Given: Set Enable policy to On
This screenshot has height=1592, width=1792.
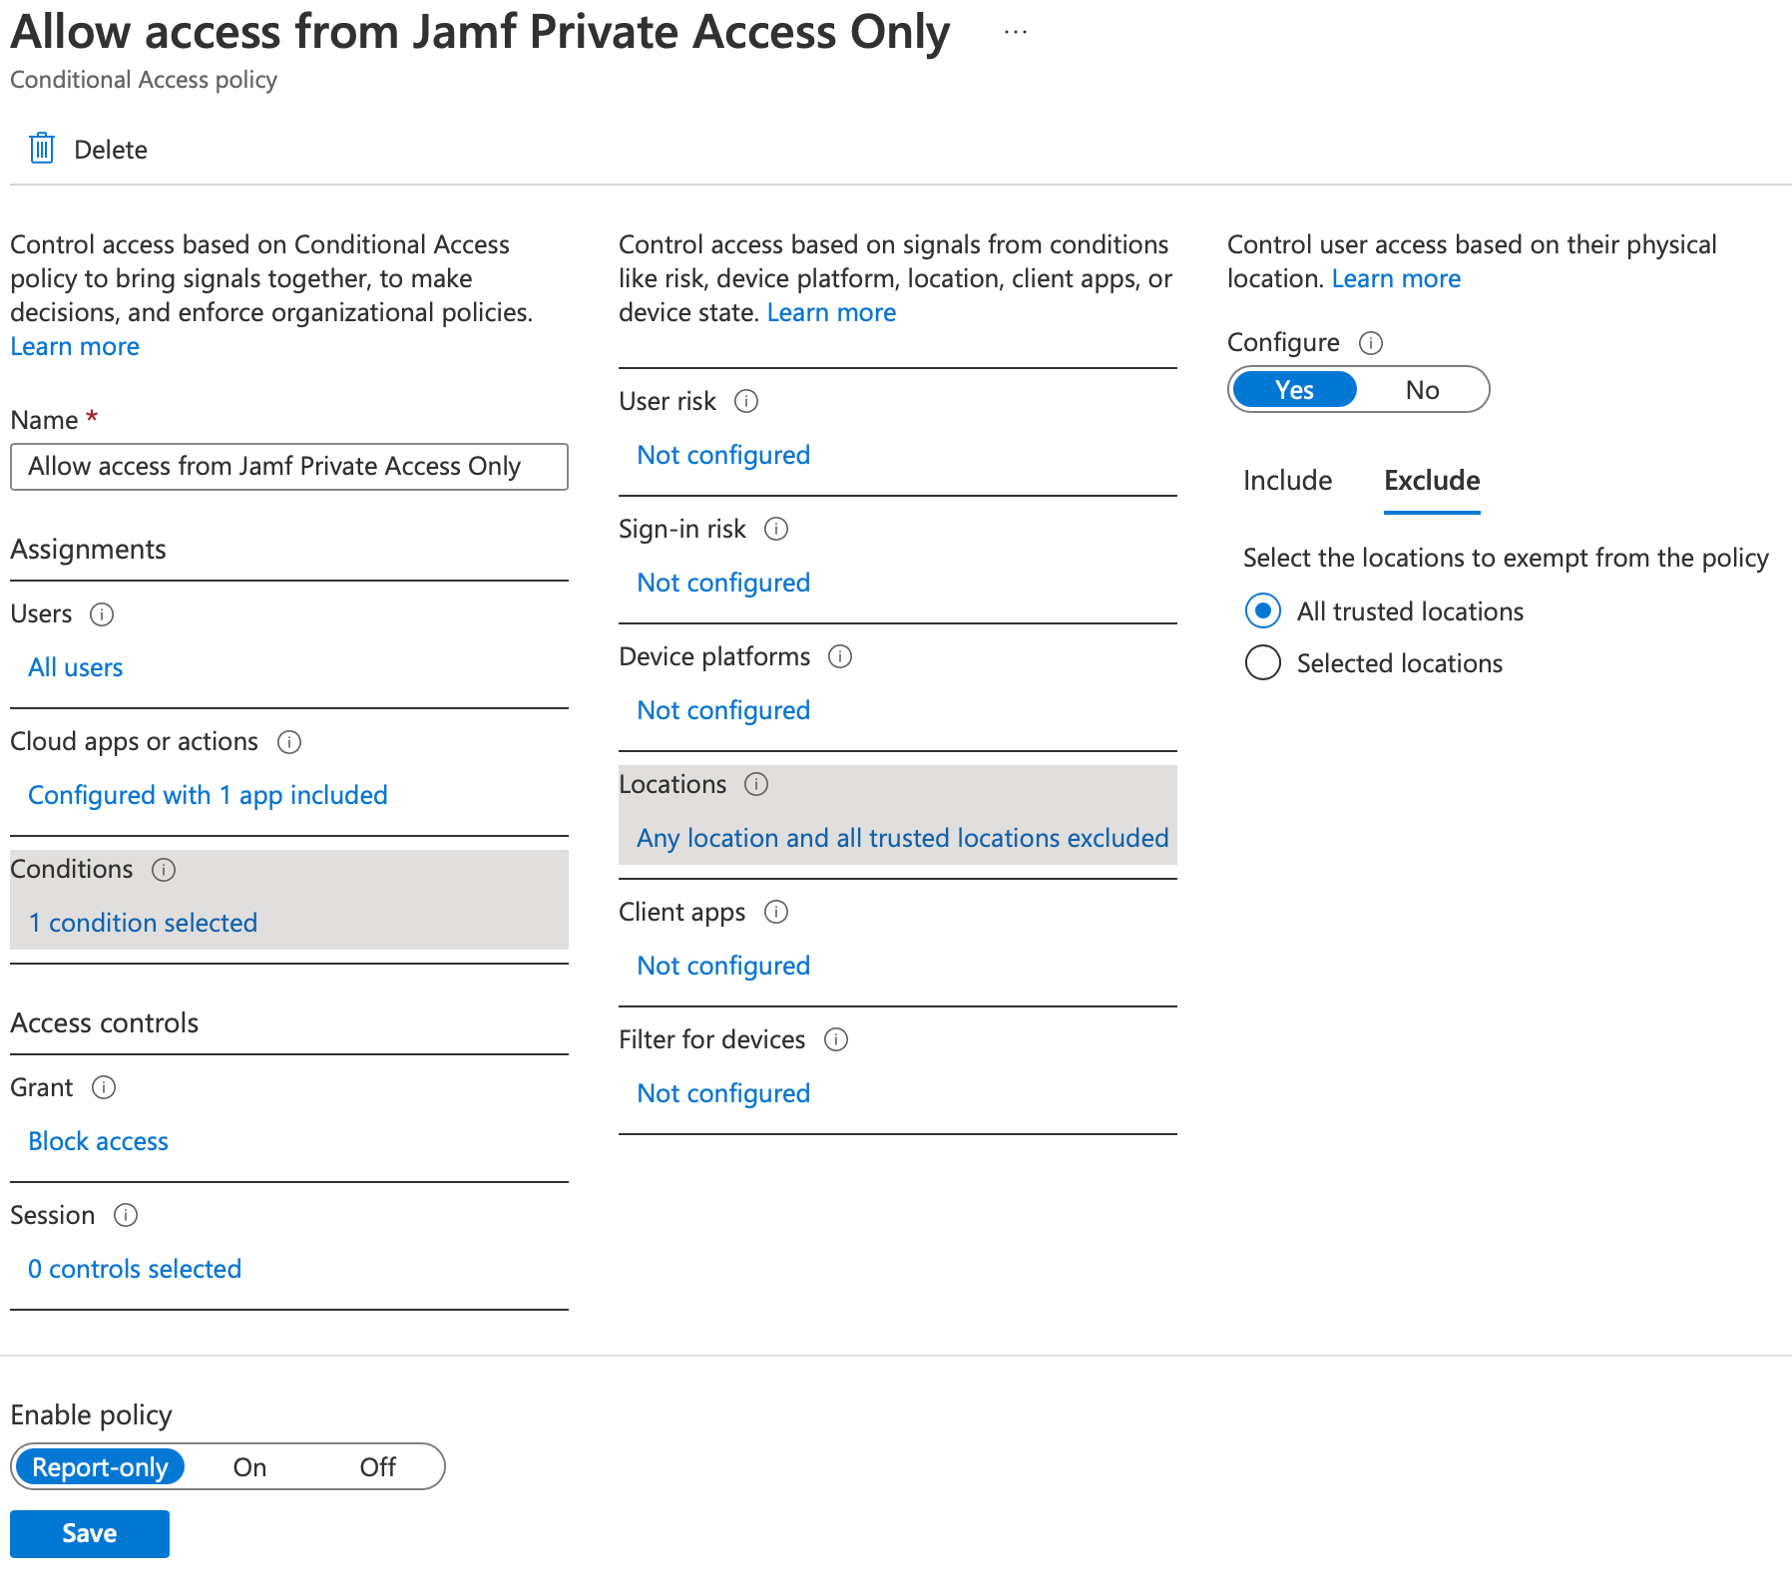Looking at the screenshot, I should pos(249,1466).
